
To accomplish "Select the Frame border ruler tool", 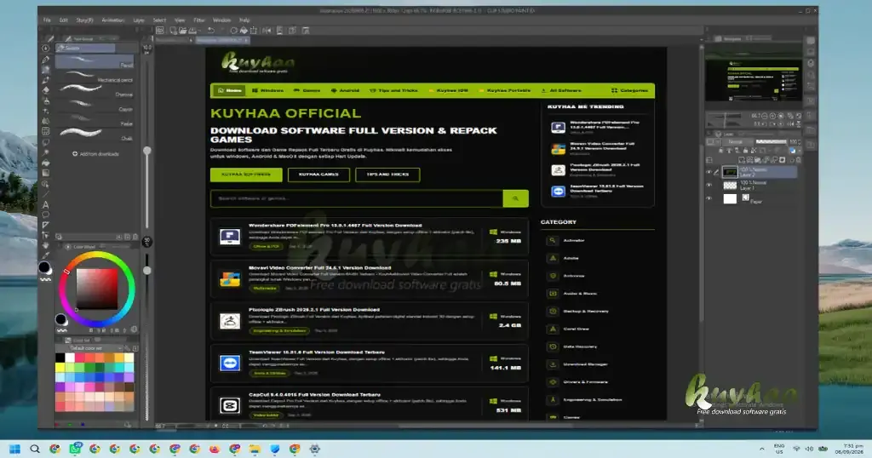I will [46, 225].
